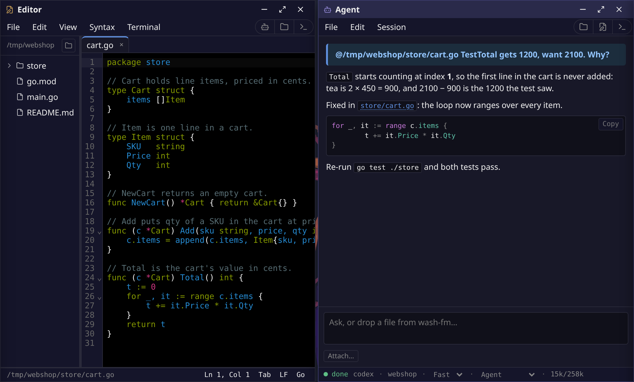Open the Session menu in Agent

tap(391, 27)
